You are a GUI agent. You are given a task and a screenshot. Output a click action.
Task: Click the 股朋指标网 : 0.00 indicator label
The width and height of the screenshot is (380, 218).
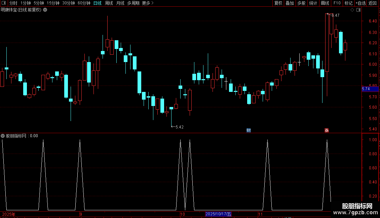point(22,136)
